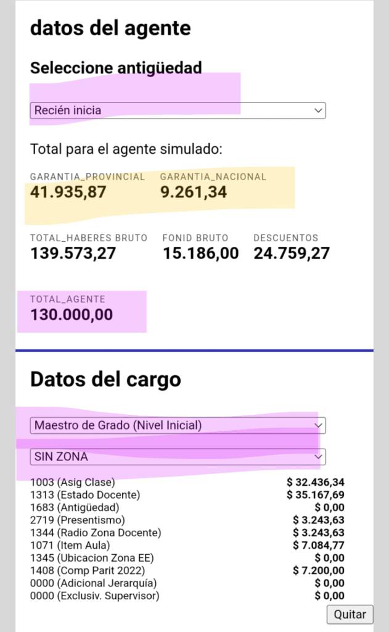The width and height of the screenshot is (389, 632).
Task: Click the 'Seleccione antigüedad' label
Action: [116, 68]
